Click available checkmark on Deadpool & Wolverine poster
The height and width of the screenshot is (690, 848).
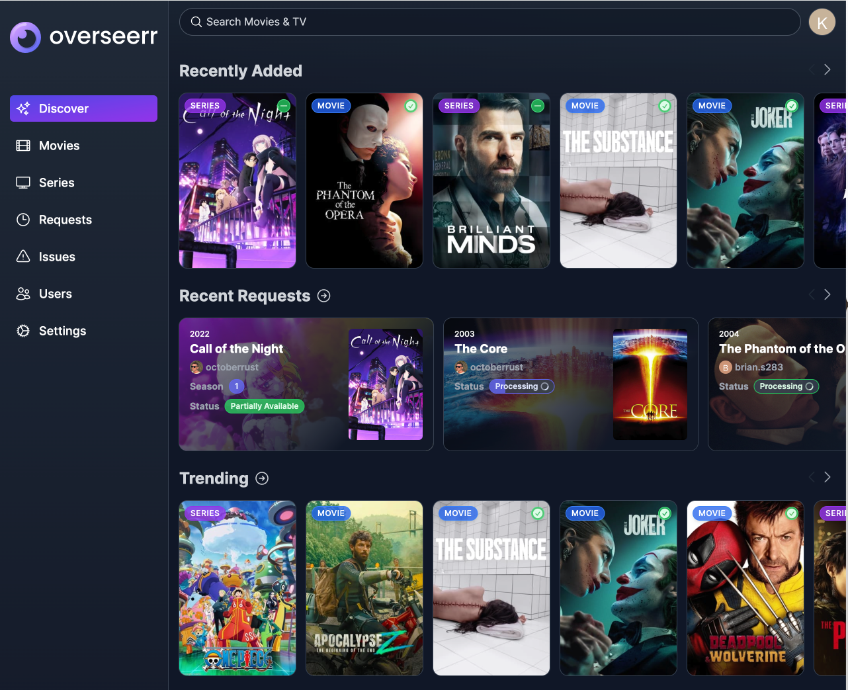point(792,513)
